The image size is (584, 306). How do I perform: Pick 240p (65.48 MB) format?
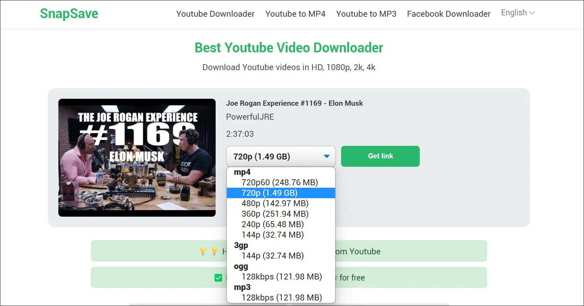pyautogui.click(x=281, y=224)
